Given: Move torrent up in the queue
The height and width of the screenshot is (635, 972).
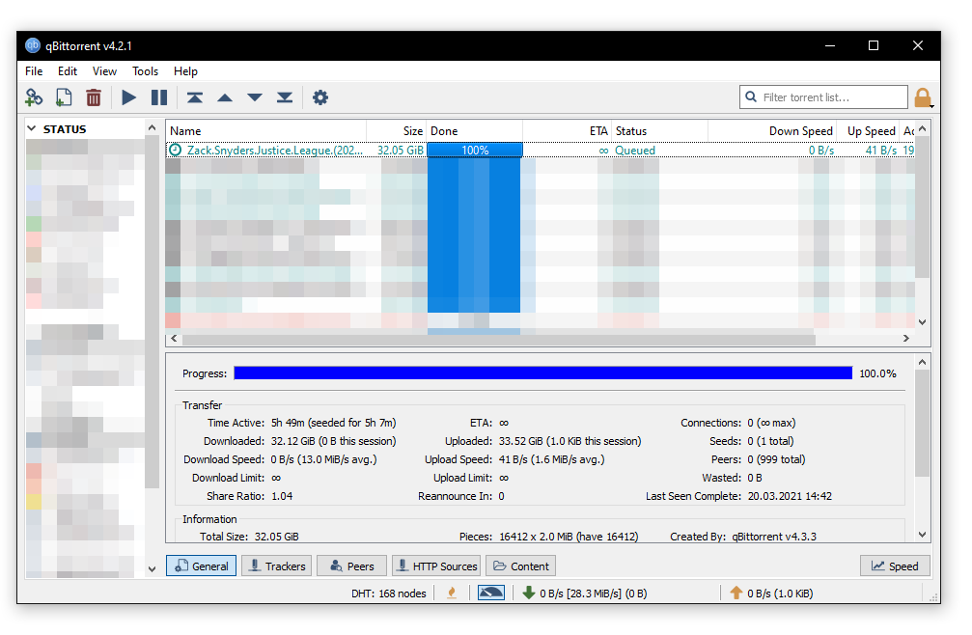Looking at the screenshot, I should 224,97.
